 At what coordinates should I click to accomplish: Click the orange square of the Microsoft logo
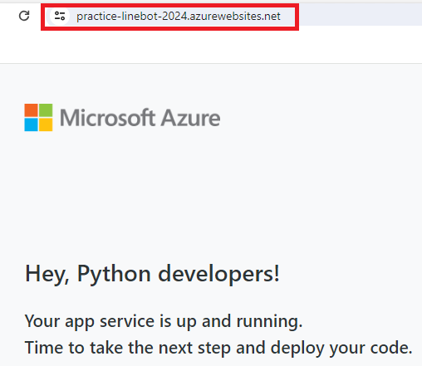click(31, 110)
